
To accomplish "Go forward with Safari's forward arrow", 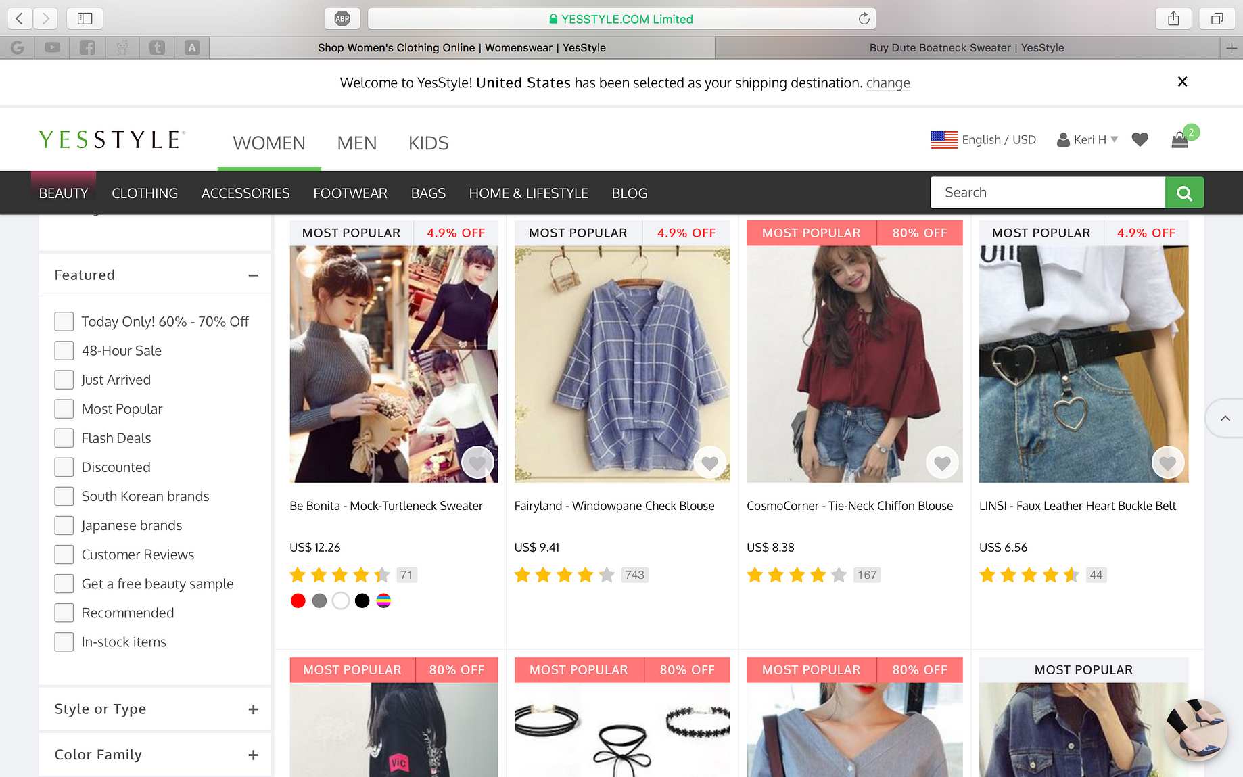I will [x=45, y=18].
